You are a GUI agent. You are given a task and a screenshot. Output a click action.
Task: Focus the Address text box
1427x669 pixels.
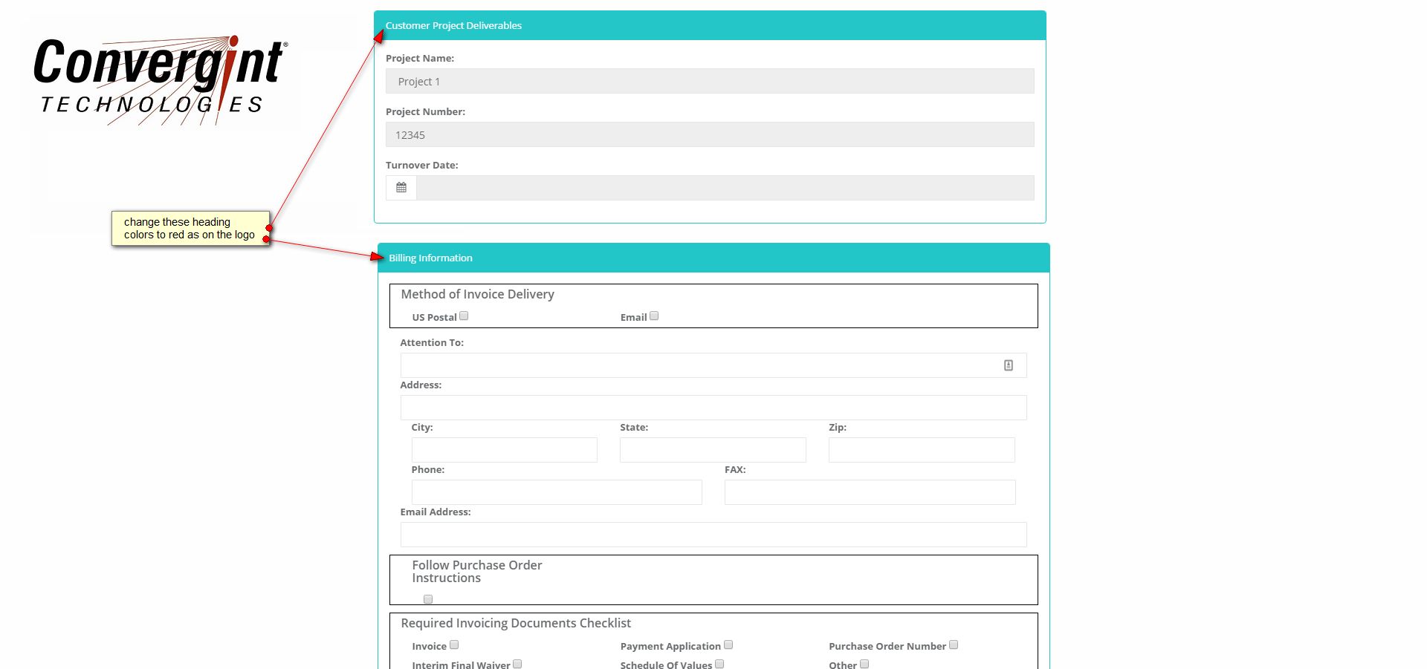(x=713, y=408)
